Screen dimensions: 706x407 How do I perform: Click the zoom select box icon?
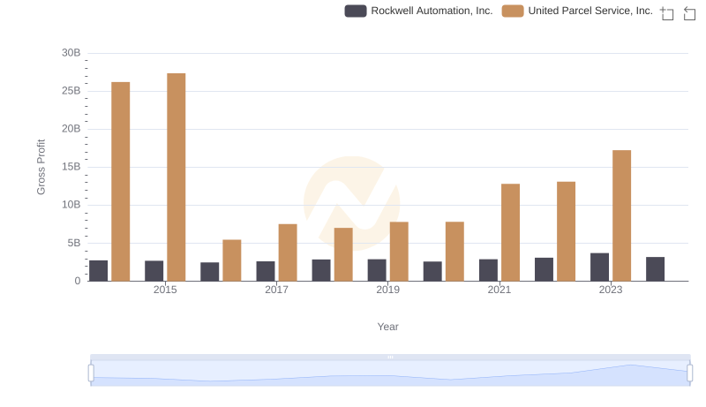[667, 13]
